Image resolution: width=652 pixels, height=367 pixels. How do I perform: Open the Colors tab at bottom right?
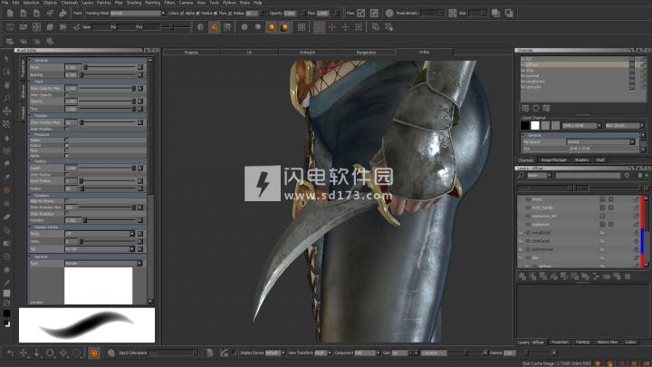[x=631, y=343]
